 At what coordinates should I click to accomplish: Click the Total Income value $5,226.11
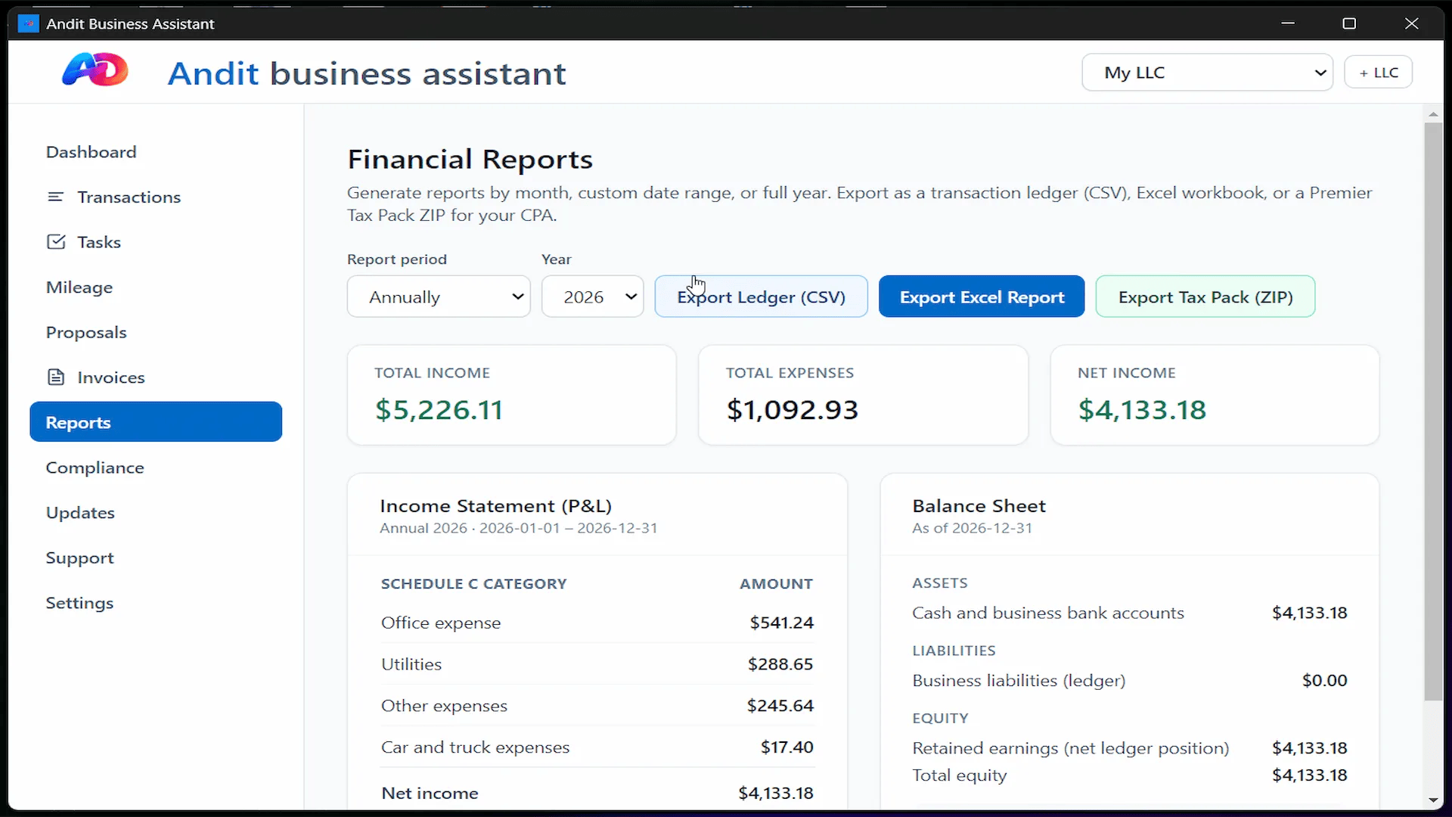[x=439, y=410]
